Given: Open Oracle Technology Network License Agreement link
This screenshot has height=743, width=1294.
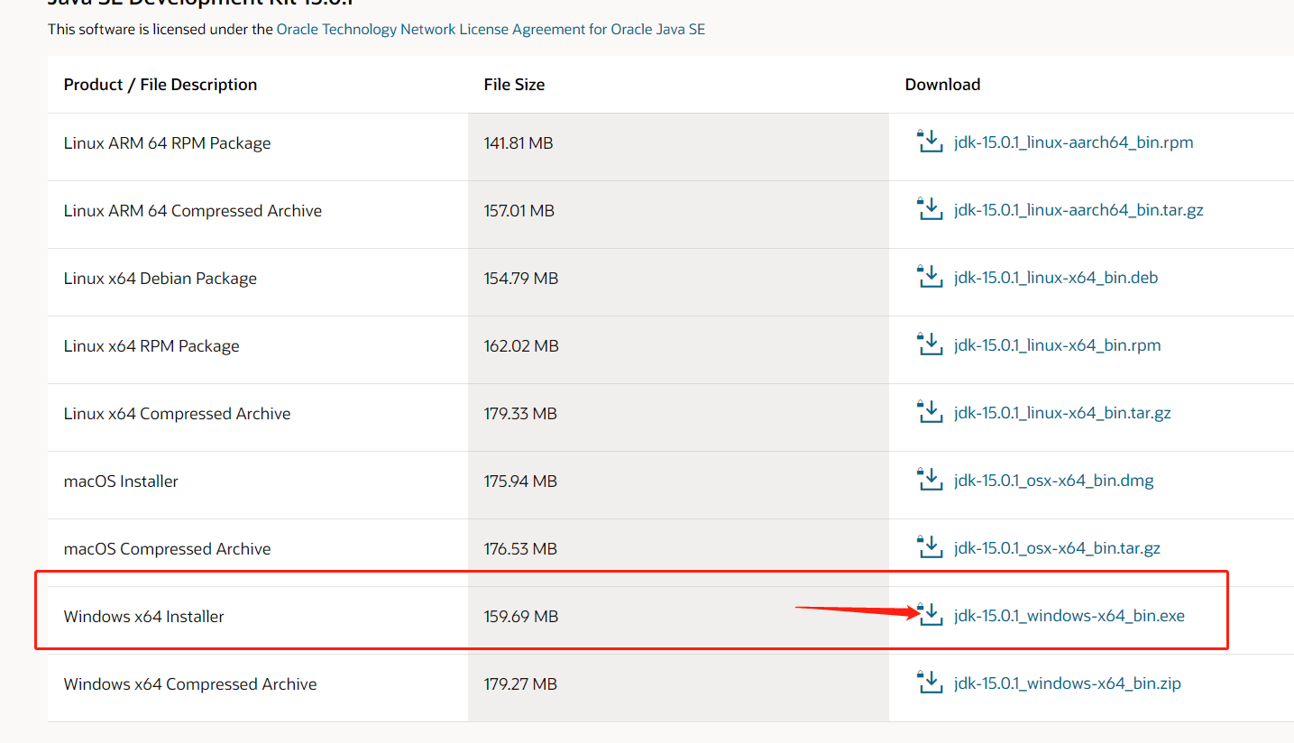Looking at the screenshot, I should pyautogui.click(x=491, y=29).
